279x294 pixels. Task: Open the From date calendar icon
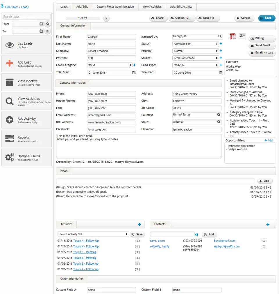point(41,24)
